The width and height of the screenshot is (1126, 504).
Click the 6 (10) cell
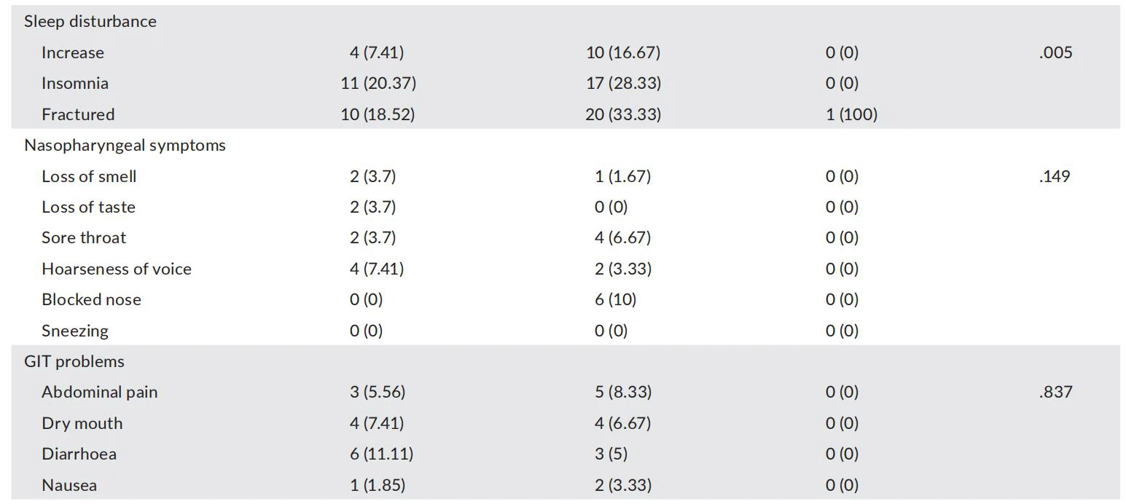pyautogui.click(x=615, y=300)
